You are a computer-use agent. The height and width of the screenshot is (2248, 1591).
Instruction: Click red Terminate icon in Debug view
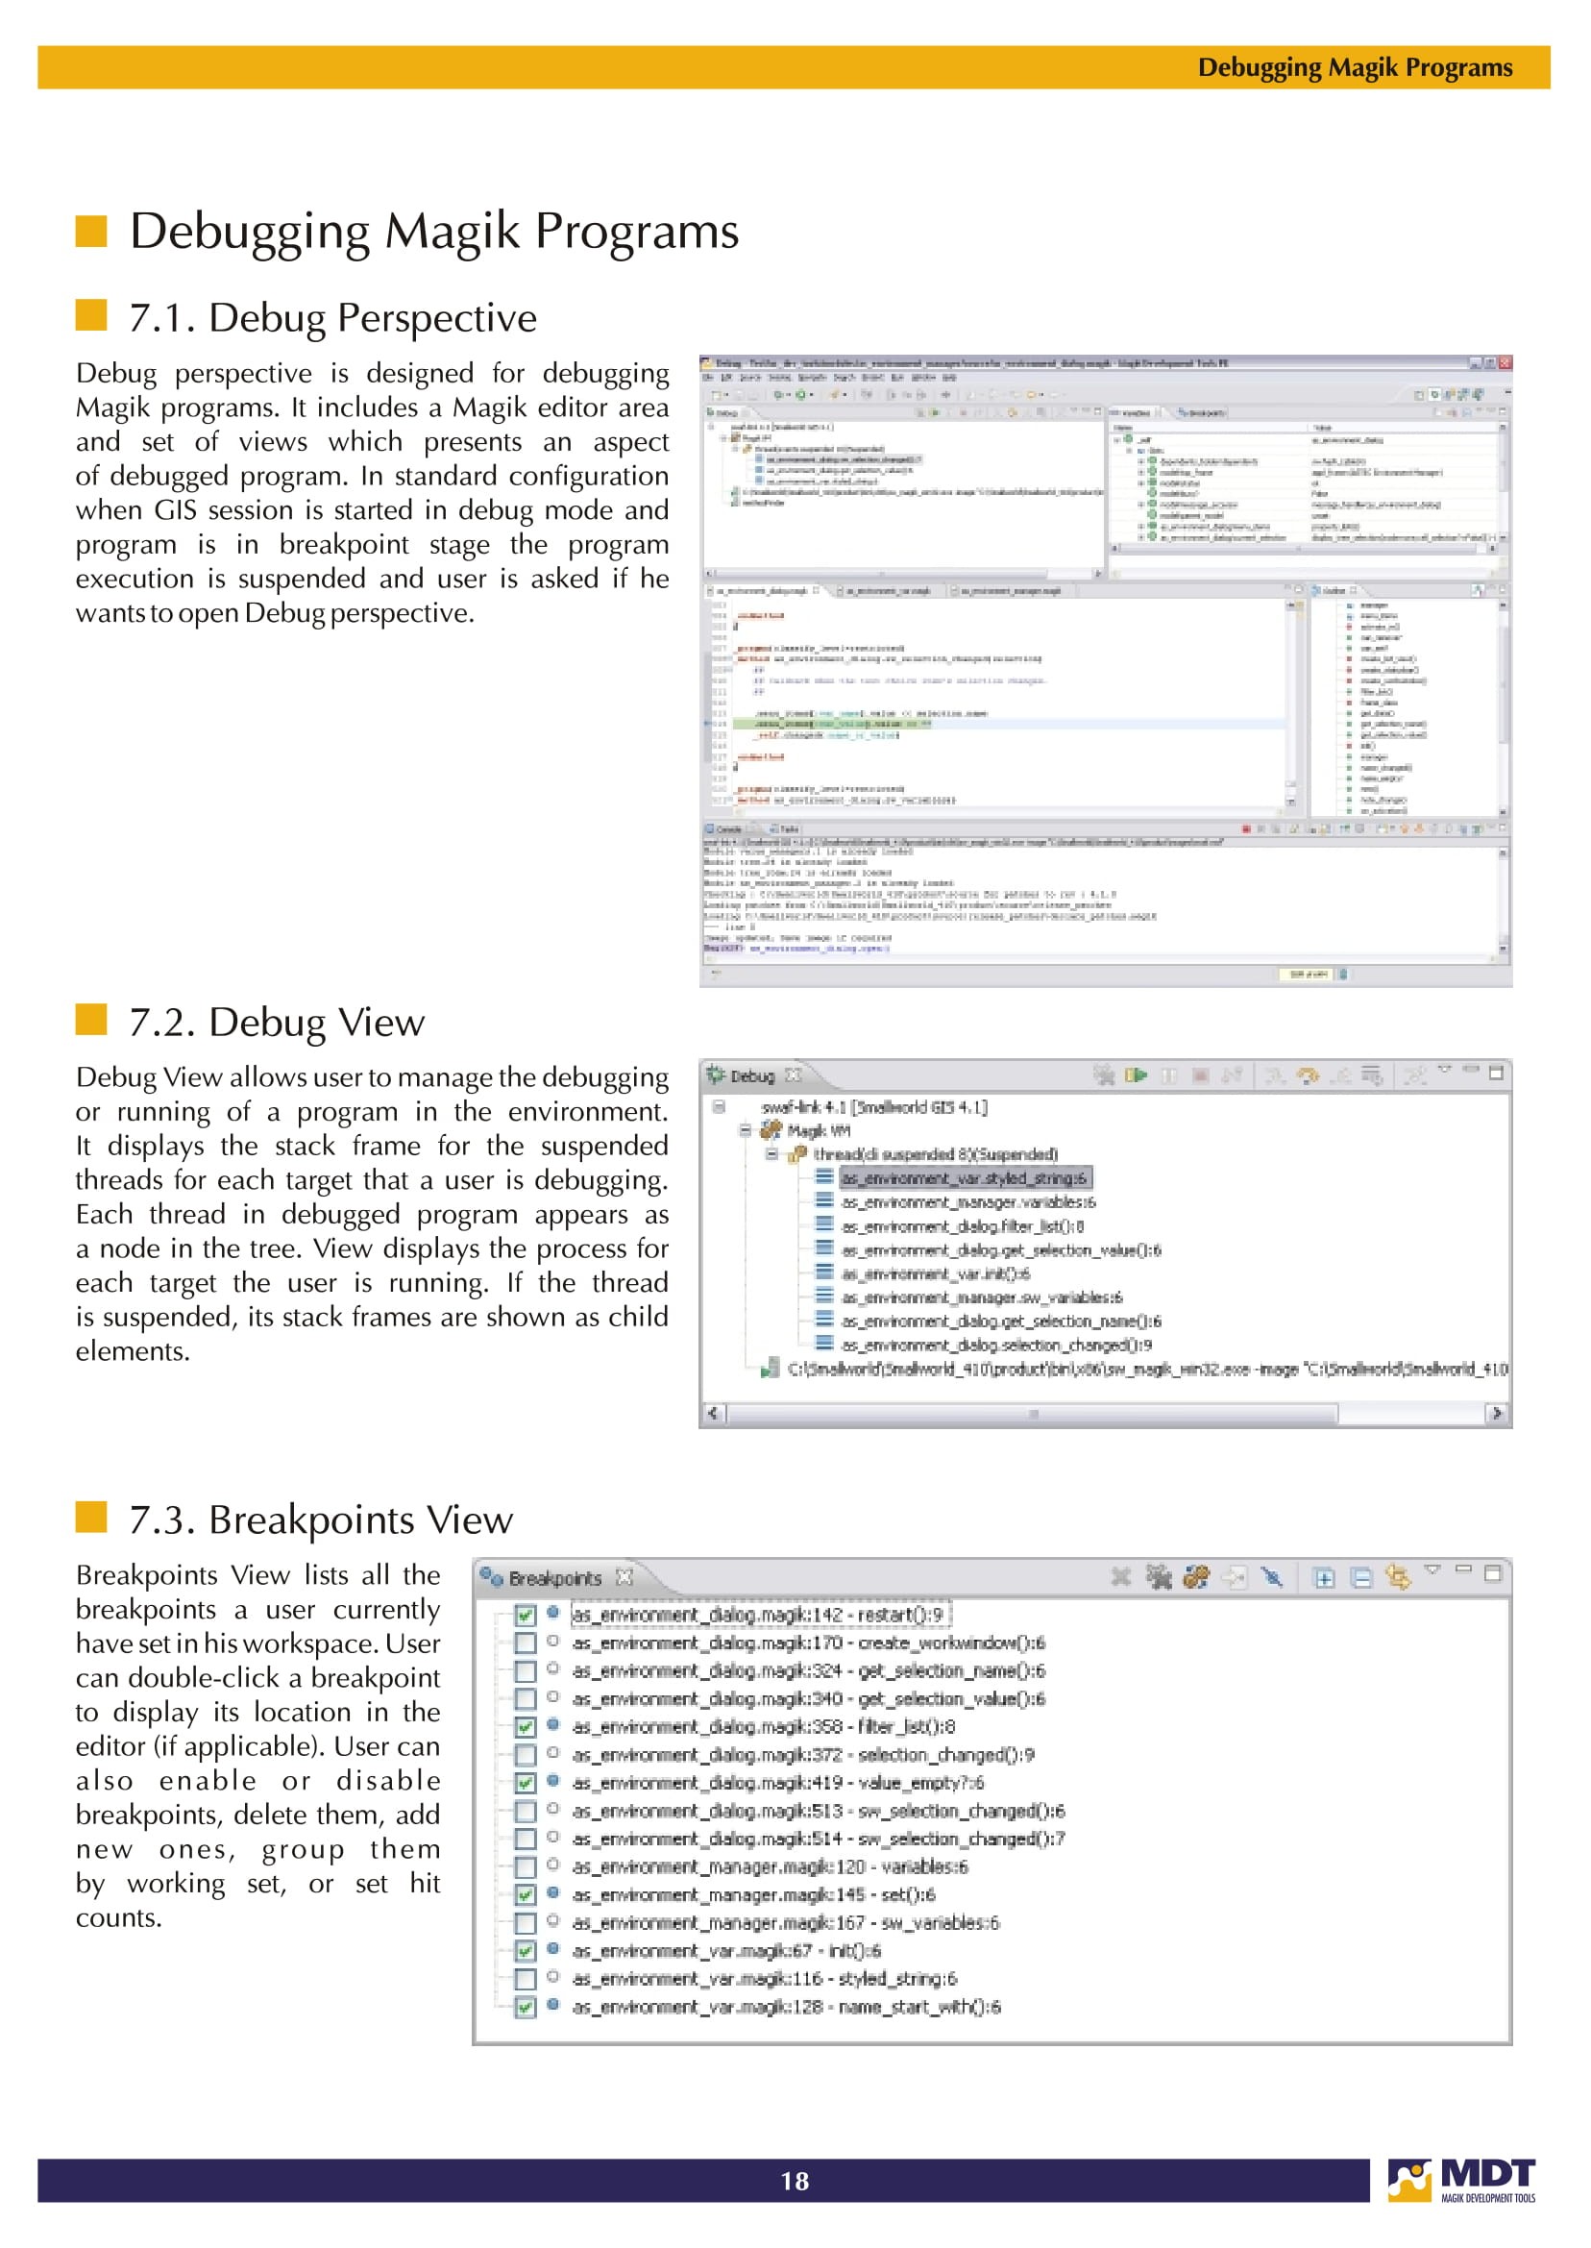click(x=1200, y=1075)
